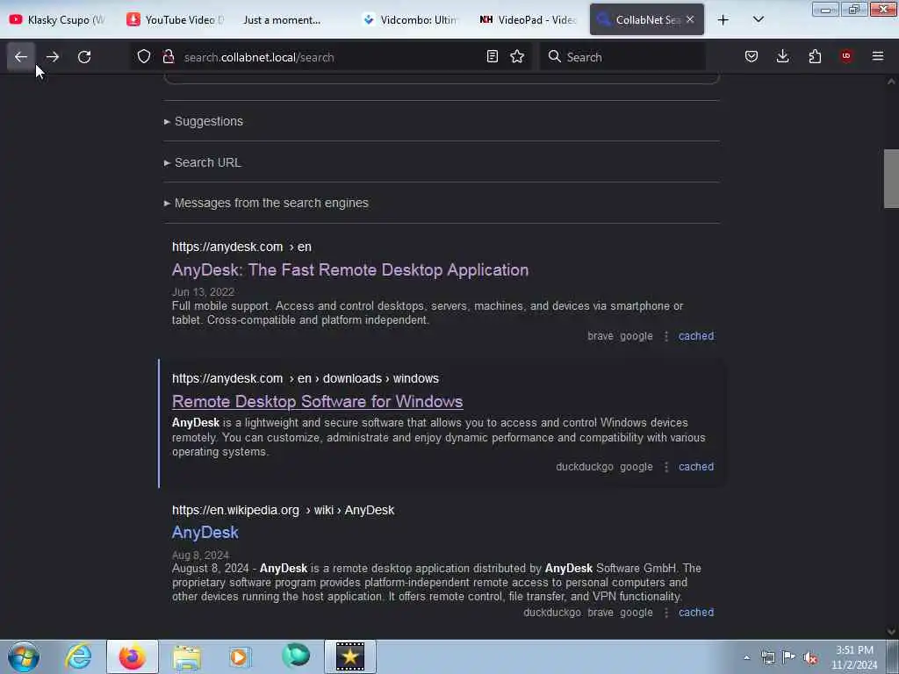This screenshot has width=899, height=674.
Task: Open the Action Center flag icon
Action: (788, 657)
